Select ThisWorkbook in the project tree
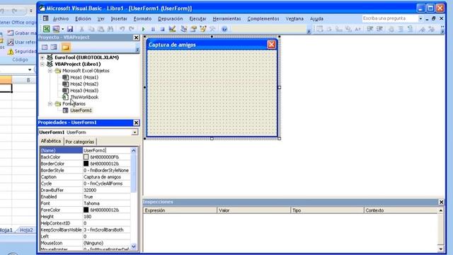453x255 pixels. pos(84,98)
